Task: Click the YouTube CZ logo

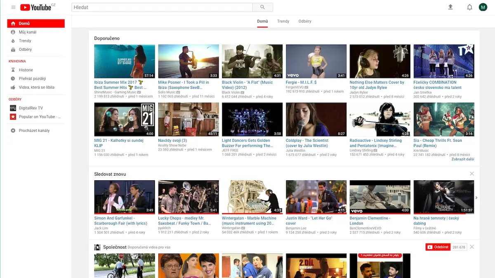Action: pos(38,7)
